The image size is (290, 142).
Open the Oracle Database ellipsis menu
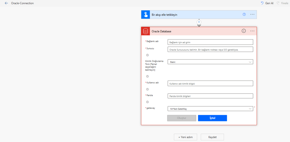[x=252, y=31]
